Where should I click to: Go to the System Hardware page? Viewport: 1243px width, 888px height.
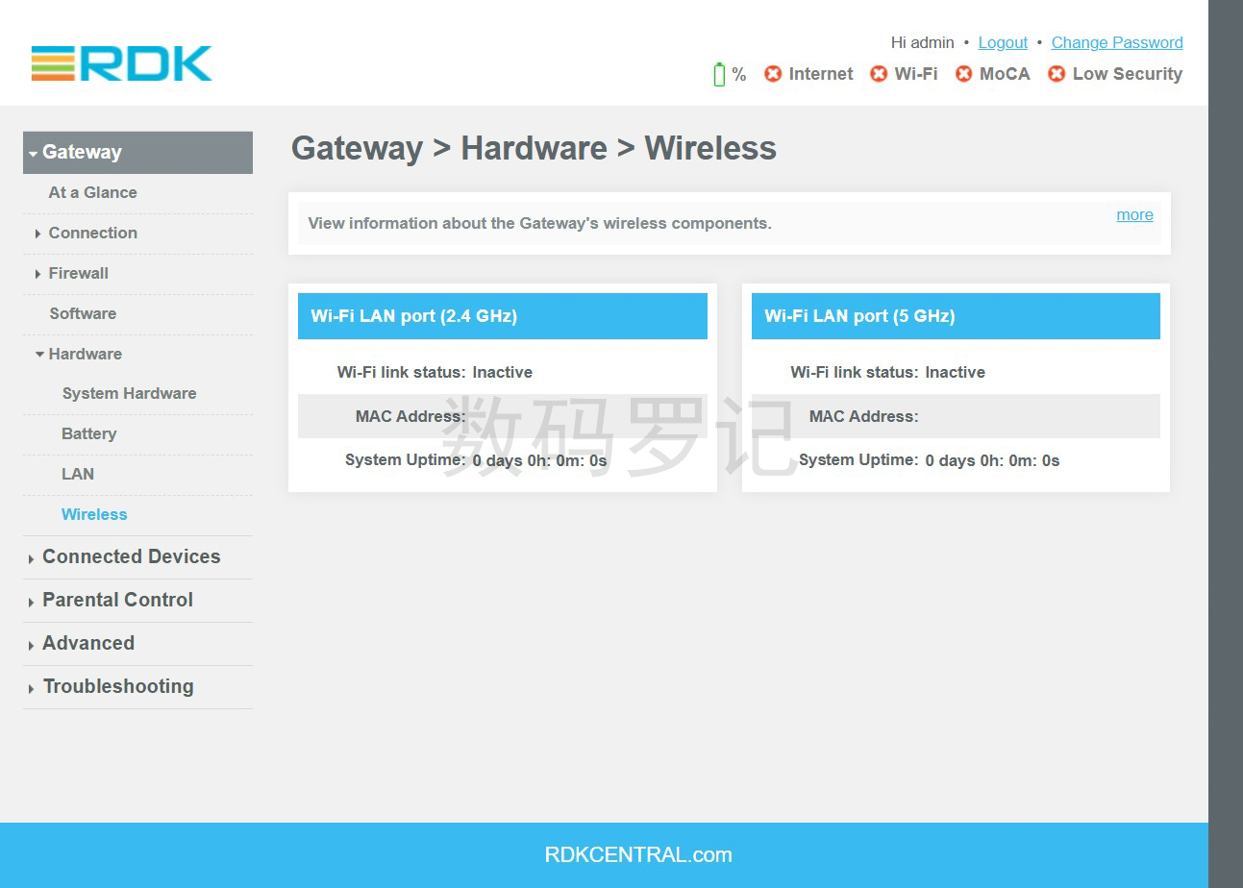(x=129, y=393)
